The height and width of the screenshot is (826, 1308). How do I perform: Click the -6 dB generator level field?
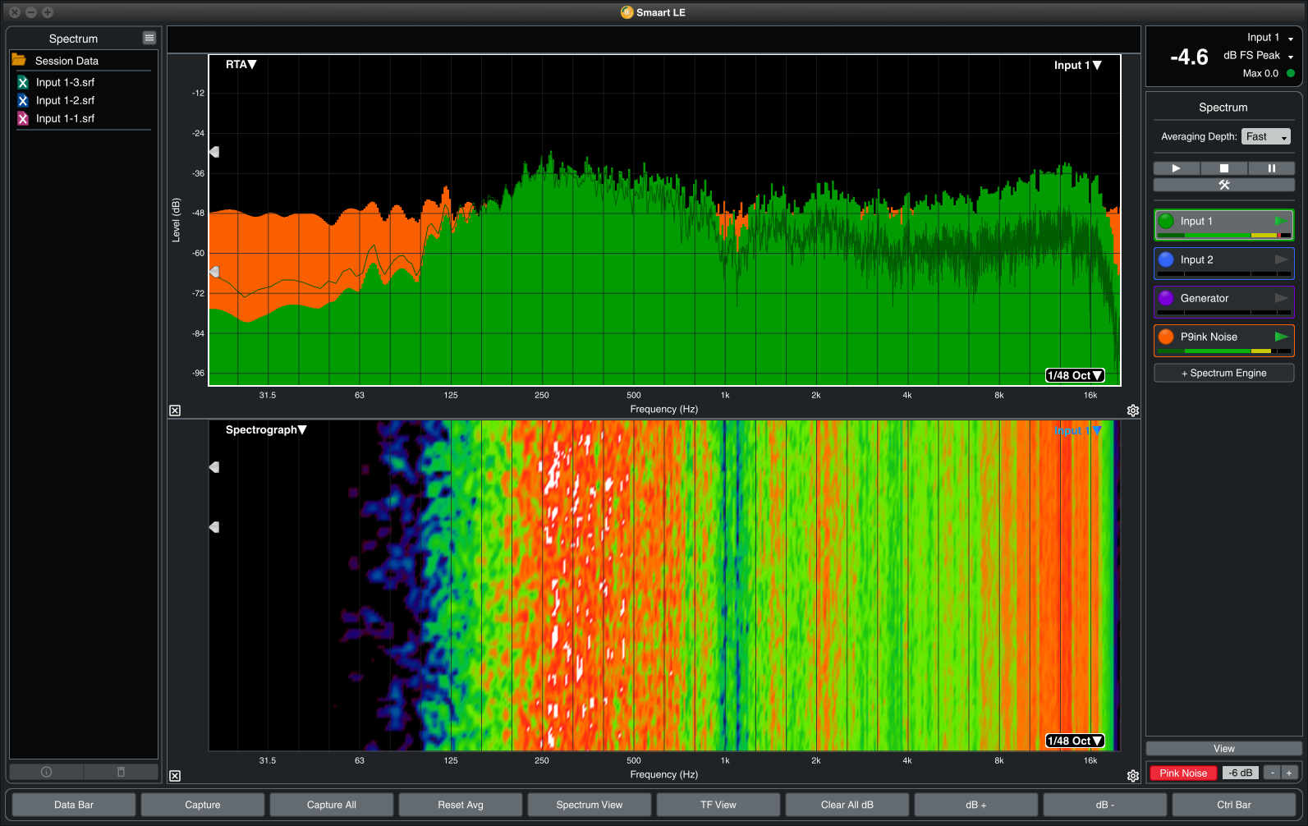pos(1240,773)
